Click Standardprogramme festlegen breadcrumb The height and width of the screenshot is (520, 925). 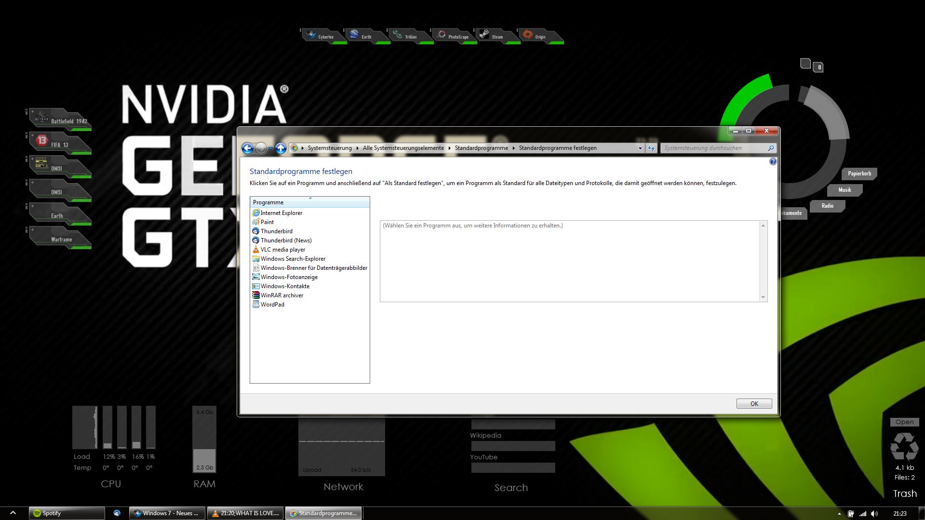click(558, 148)
